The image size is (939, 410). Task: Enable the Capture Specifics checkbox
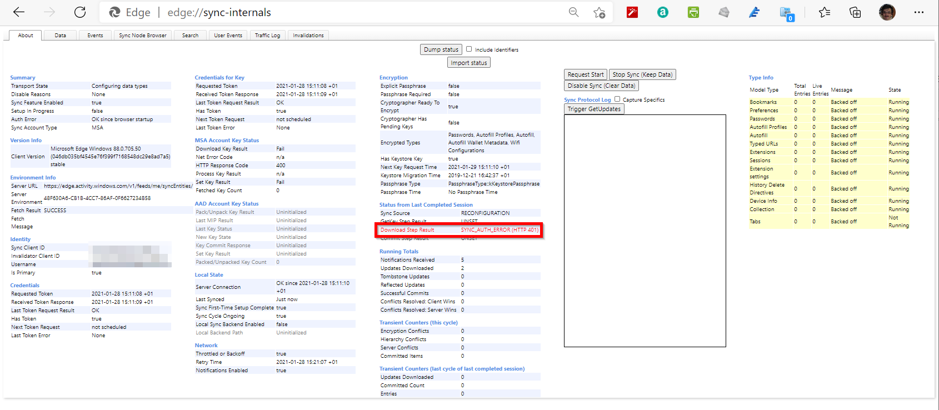point(617,99)
